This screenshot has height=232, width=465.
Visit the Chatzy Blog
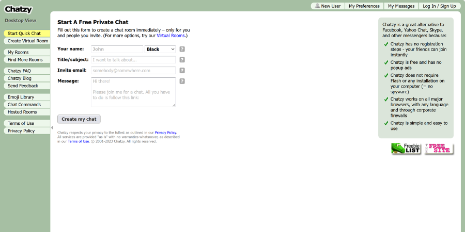click(27, 78)
